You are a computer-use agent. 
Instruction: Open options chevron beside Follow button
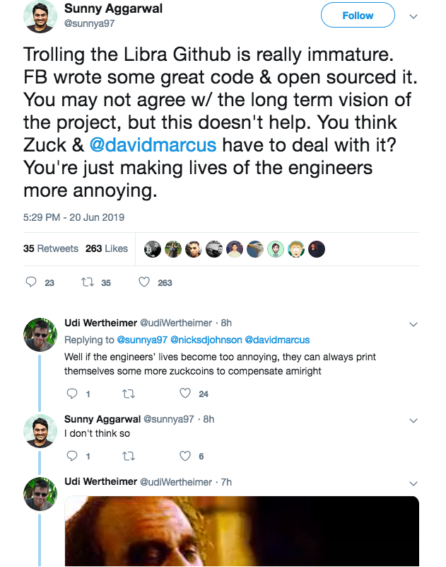414,16
